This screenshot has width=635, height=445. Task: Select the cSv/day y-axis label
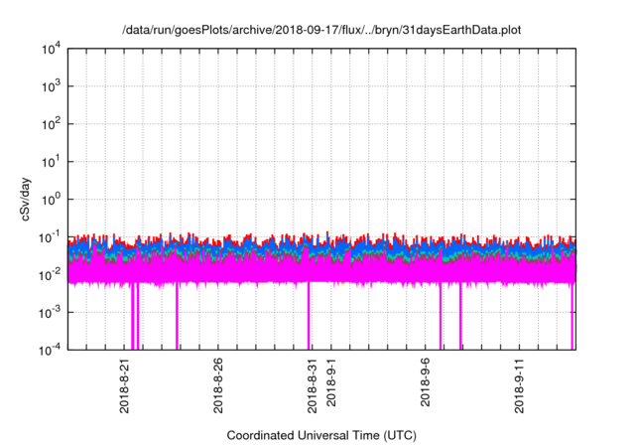(25, 199)
